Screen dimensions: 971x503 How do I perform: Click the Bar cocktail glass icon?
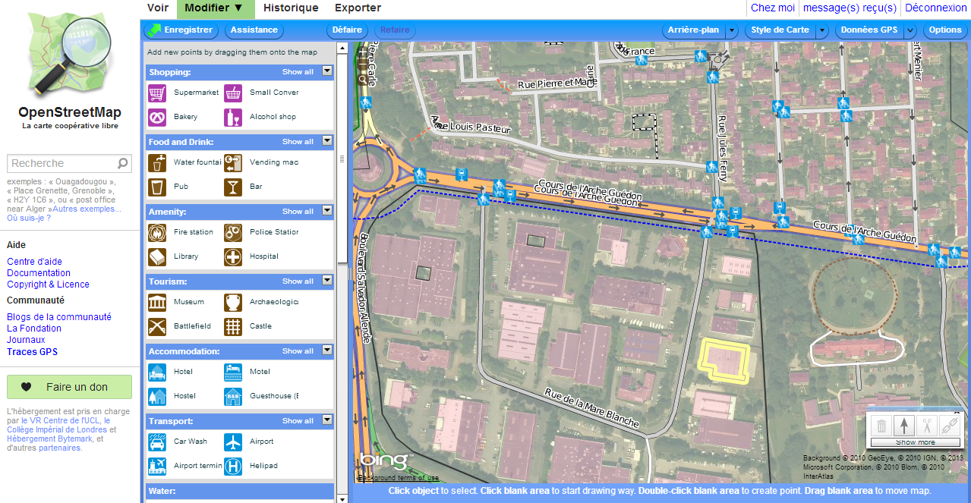tap(233, 187)
